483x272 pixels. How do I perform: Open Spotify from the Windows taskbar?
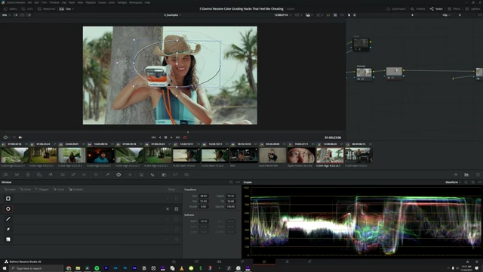coord(97,268)
